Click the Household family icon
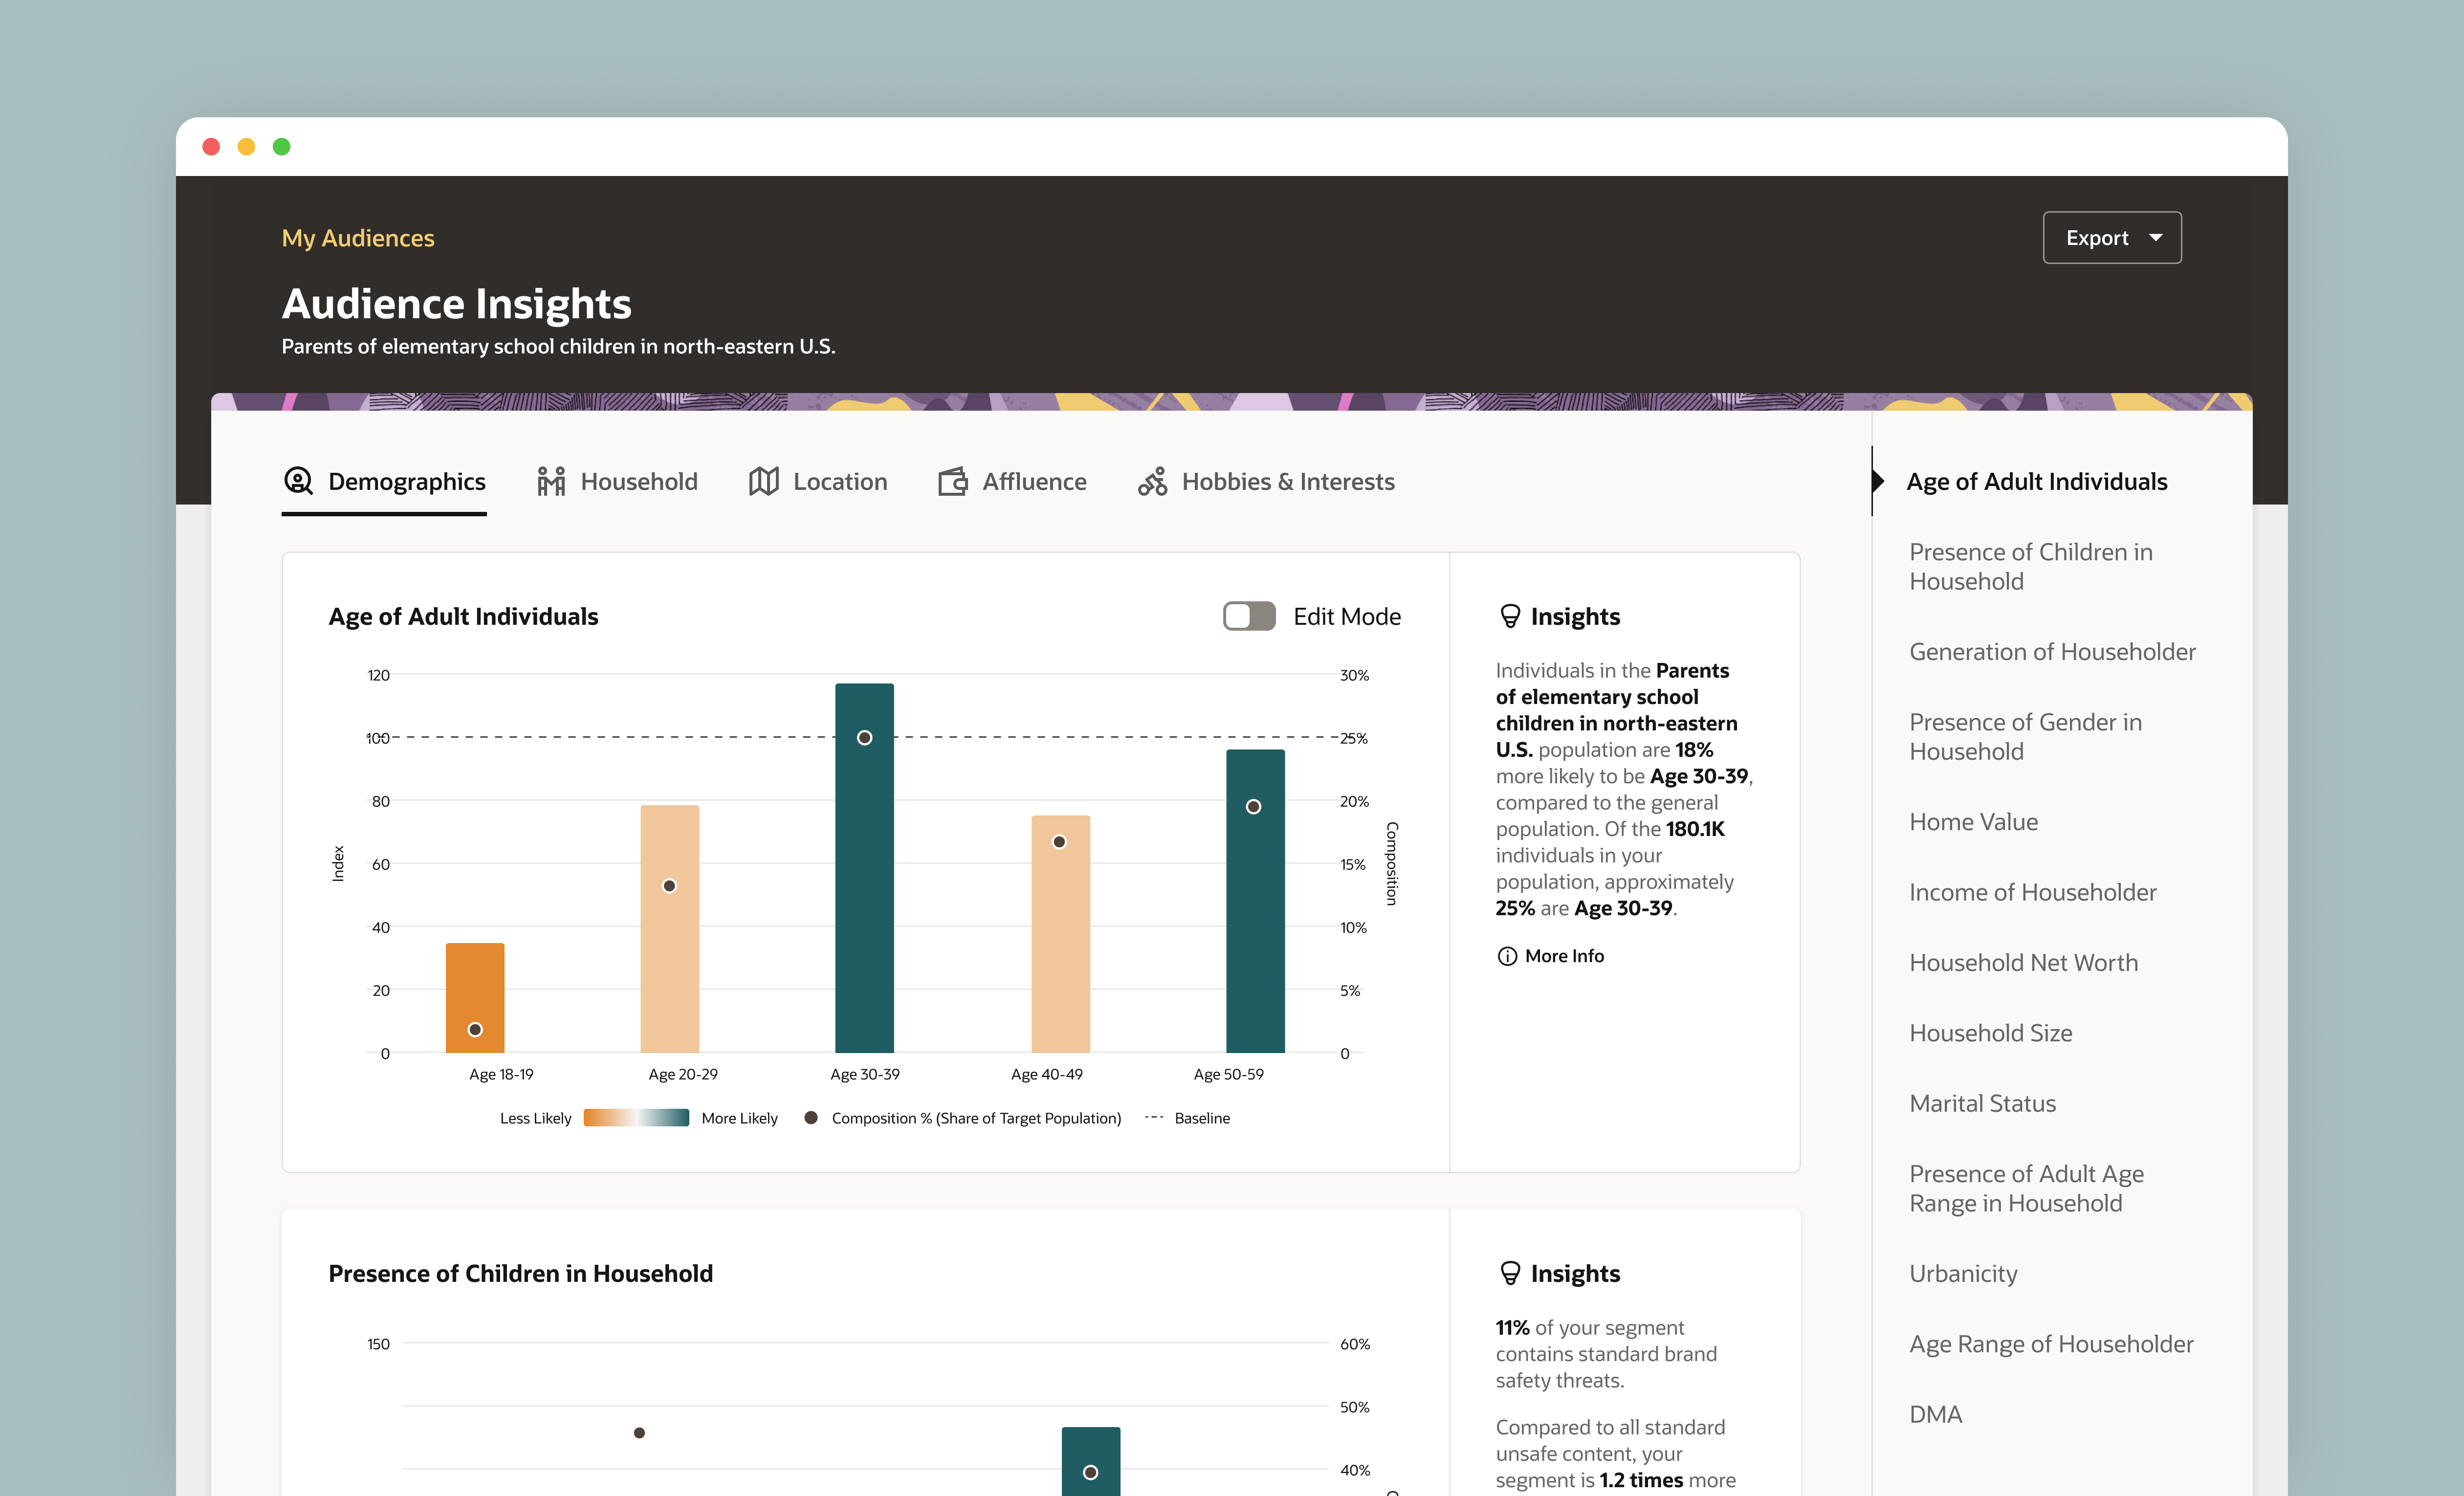 (x=551, y=481)
